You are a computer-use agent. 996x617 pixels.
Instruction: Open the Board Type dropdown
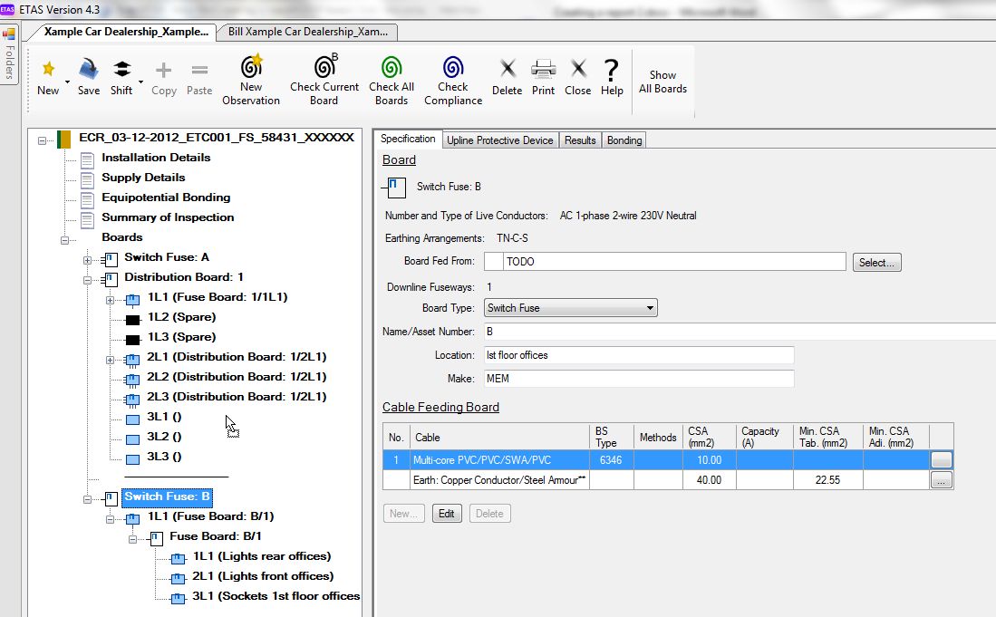(570, 308)
